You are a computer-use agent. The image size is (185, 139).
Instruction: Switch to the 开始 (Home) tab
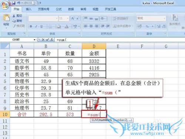(x=16, y=9)
